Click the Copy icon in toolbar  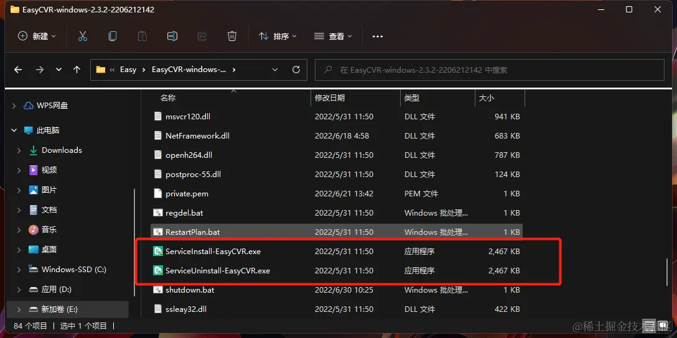[x=112, y=36]
